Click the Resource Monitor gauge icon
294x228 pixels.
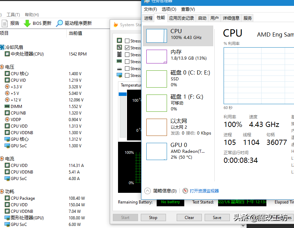click(185, 191)
